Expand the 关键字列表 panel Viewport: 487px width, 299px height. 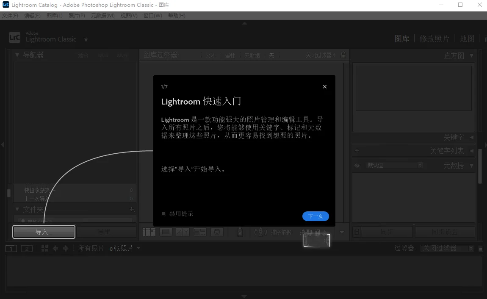(x=471, y=151)
